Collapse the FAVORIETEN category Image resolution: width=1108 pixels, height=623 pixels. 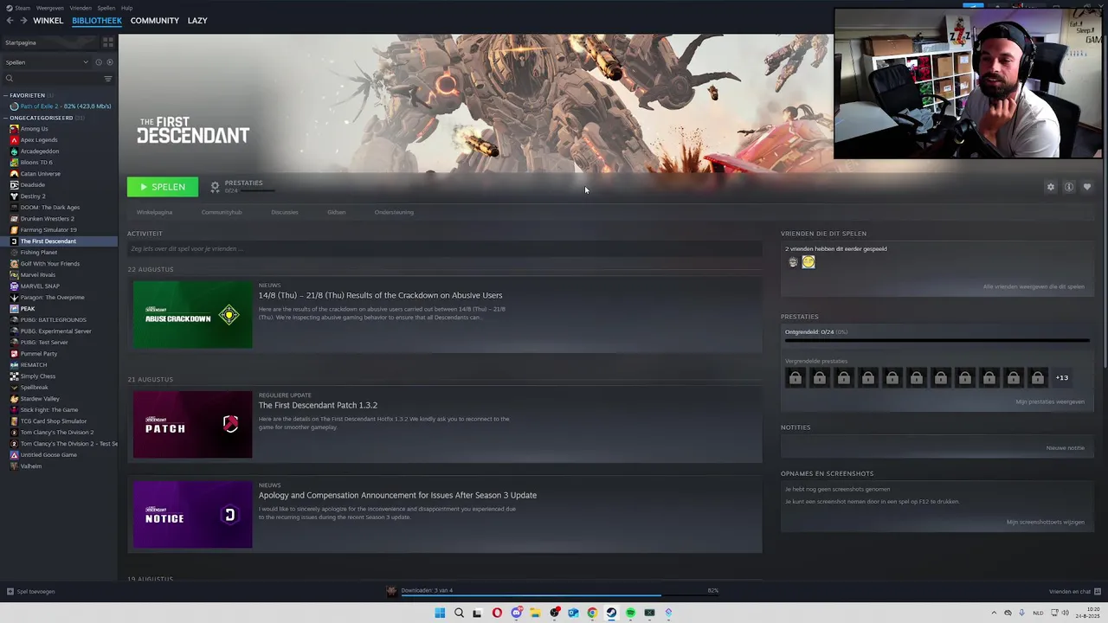point(6,95)
